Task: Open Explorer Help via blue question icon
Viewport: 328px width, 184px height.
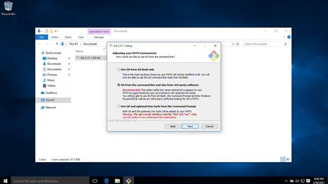Action: point(289,37)
